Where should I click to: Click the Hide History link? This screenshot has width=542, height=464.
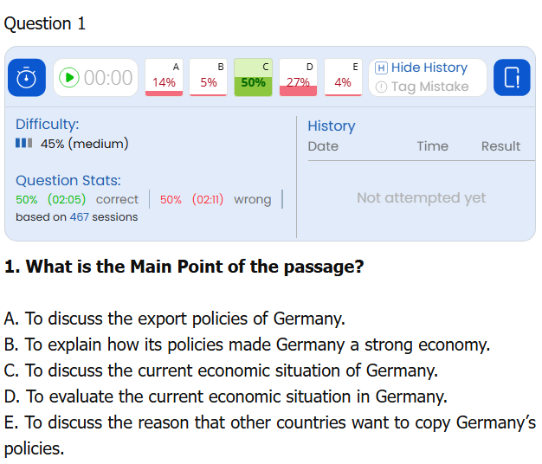pyautogui.click(x=429, y=68)
